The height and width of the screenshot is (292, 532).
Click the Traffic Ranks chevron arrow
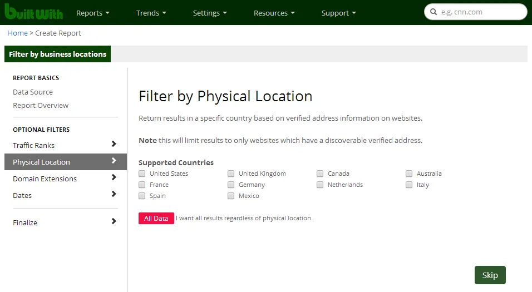114,144
